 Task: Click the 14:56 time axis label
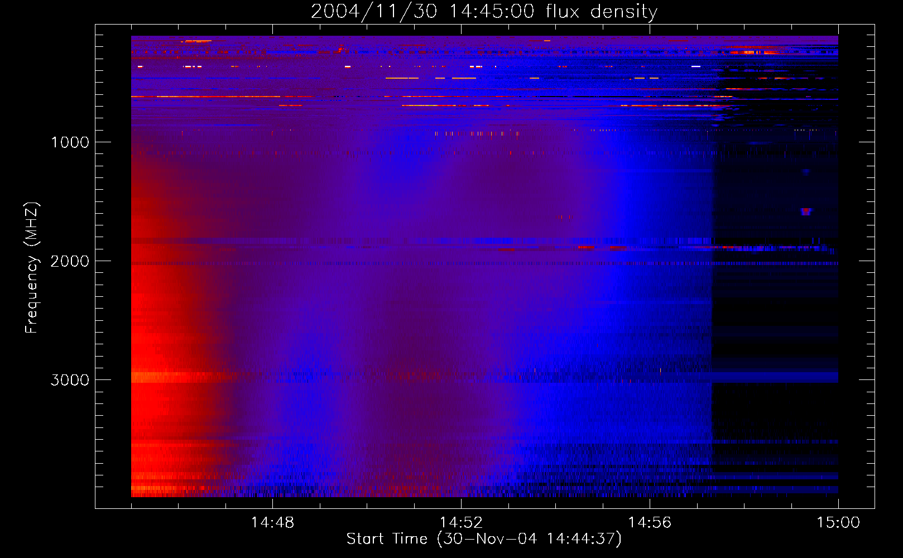pyautogui.click(x=650, y=523)
